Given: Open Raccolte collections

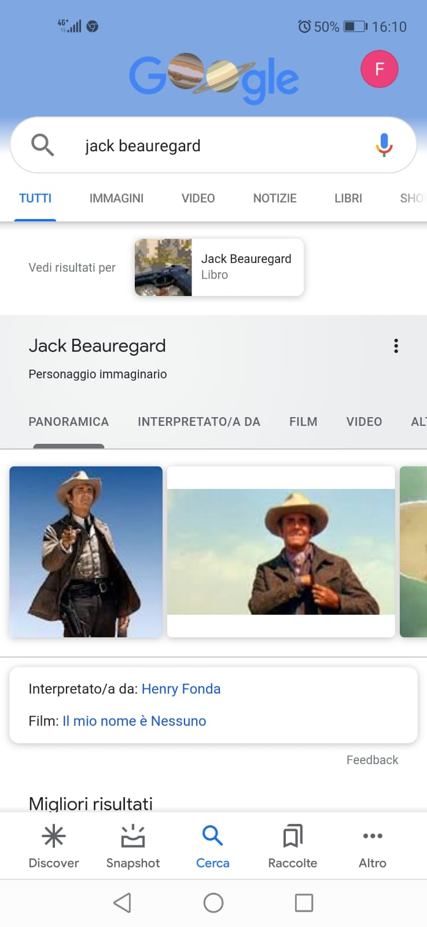Looking at the screenshot, I should 293,846.
